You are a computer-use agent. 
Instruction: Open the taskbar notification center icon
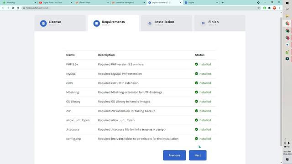click(x=287, y=160)
